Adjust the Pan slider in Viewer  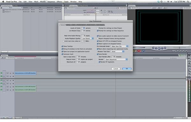coord(91,12)
